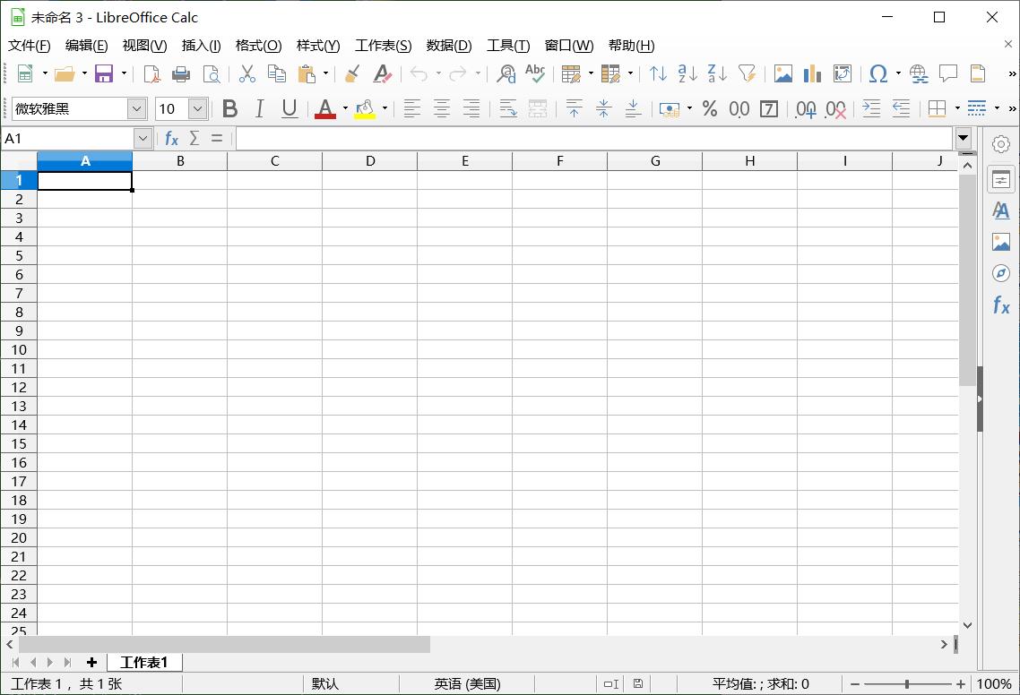Apply font color red A swatch
Image resolution: width=1020 pixels, height=695 pixels.
pos(325,108)
